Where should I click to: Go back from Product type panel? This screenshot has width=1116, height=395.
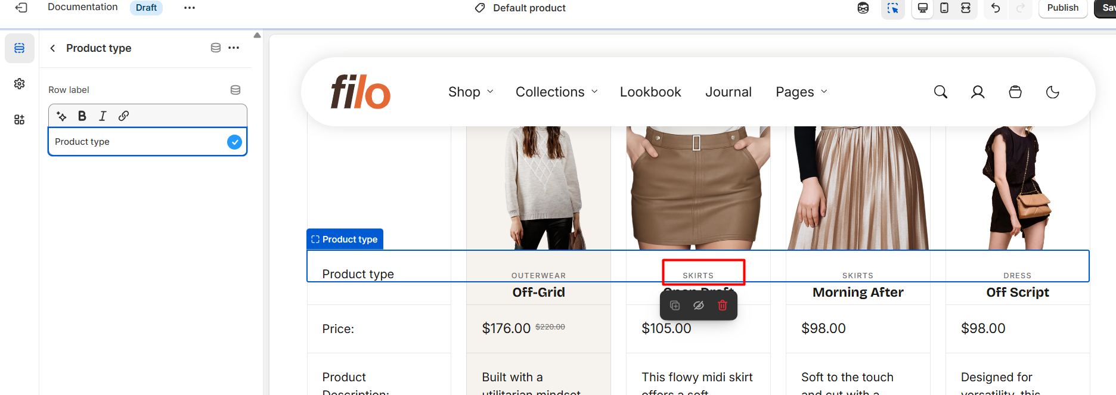point(53,48)
